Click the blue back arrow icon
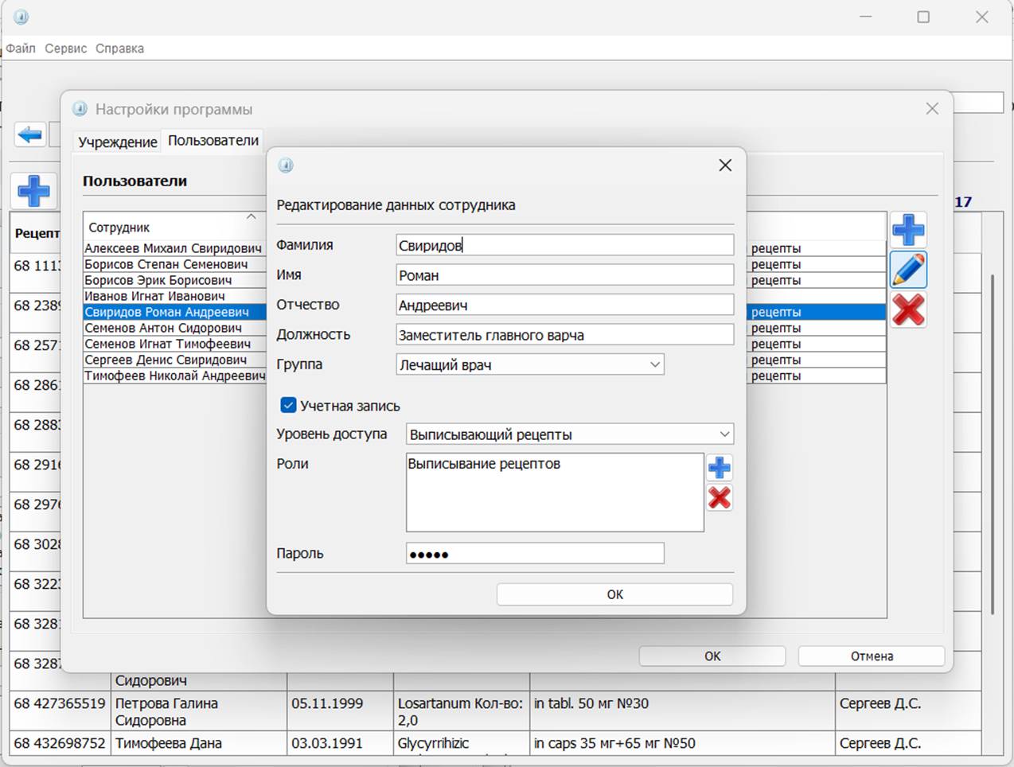This screenshot has width=1014, height=767. tap(30, 134)
